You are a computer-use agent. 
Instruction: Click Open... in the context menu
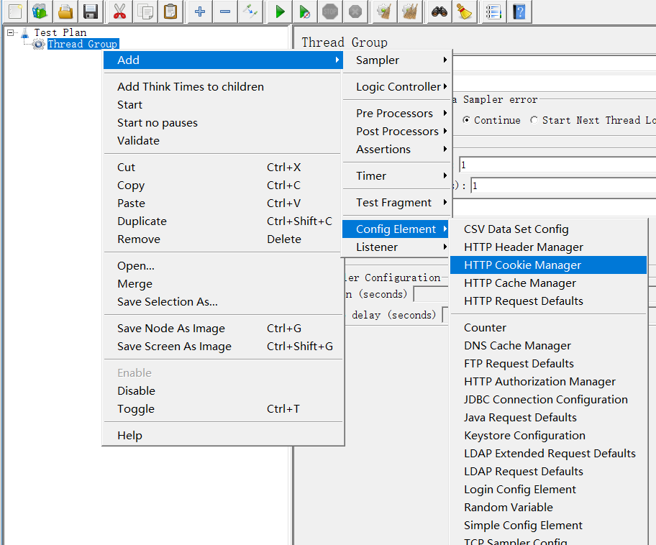(223, 266)
